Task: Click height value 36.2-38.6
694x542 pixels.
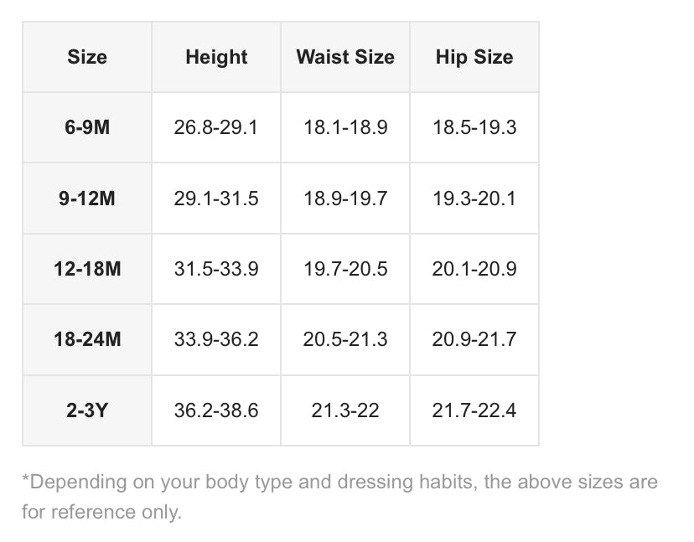Action: pyautogui.click(x=216, y=410)
